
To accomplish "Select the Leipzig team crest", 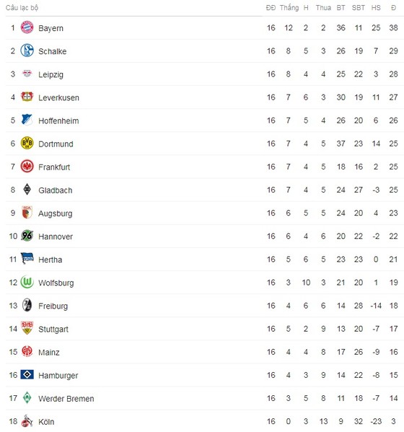I will [27, 74].
